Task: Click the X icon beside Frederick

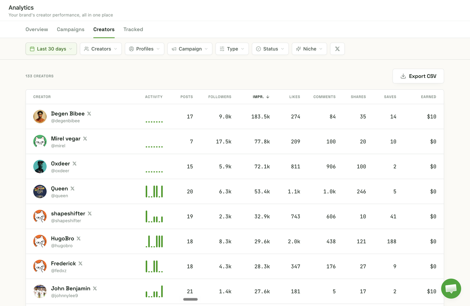Action: pyautogui.click(x=81, y=263)
